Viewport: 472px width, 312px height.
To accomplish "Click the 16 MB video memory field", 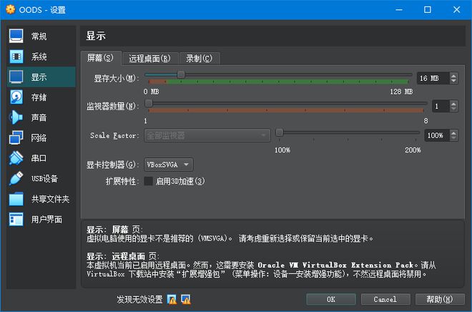I will [433, 78].
